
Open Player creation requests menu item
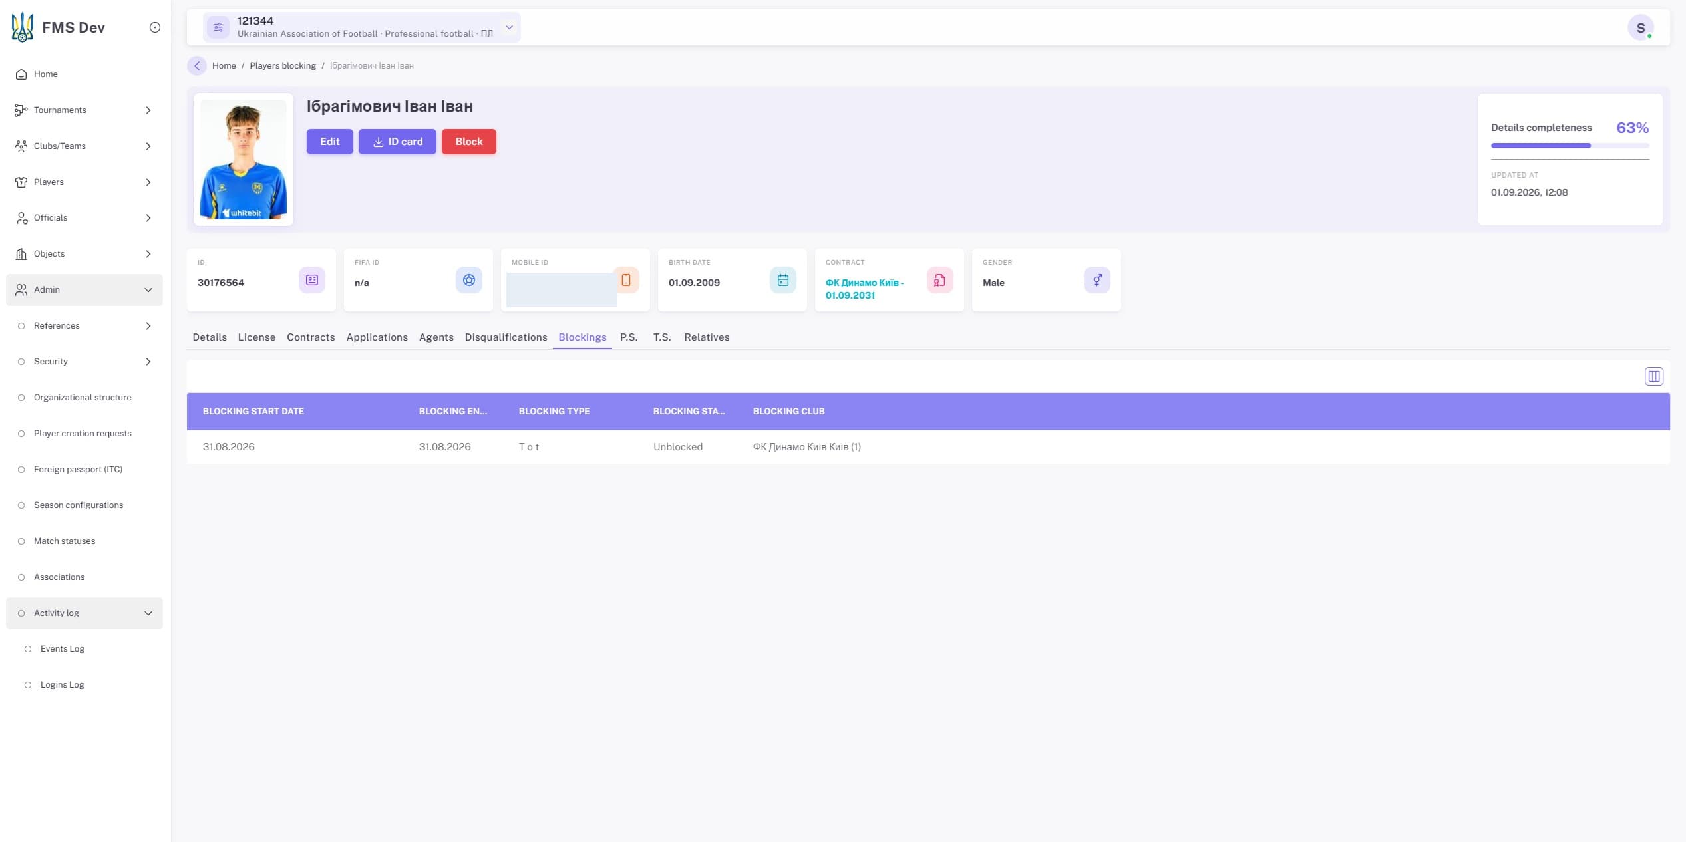tap(83, 434)
